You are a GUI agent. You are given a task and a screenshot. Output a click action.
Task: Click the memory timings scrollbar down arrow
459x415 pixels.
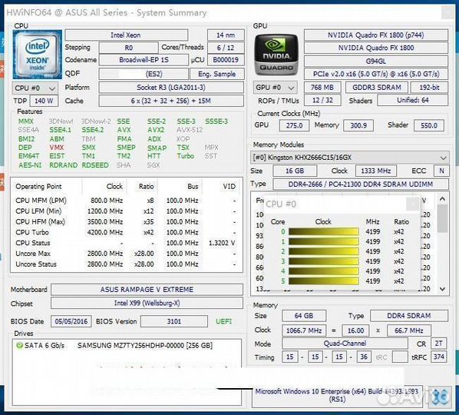443,289
